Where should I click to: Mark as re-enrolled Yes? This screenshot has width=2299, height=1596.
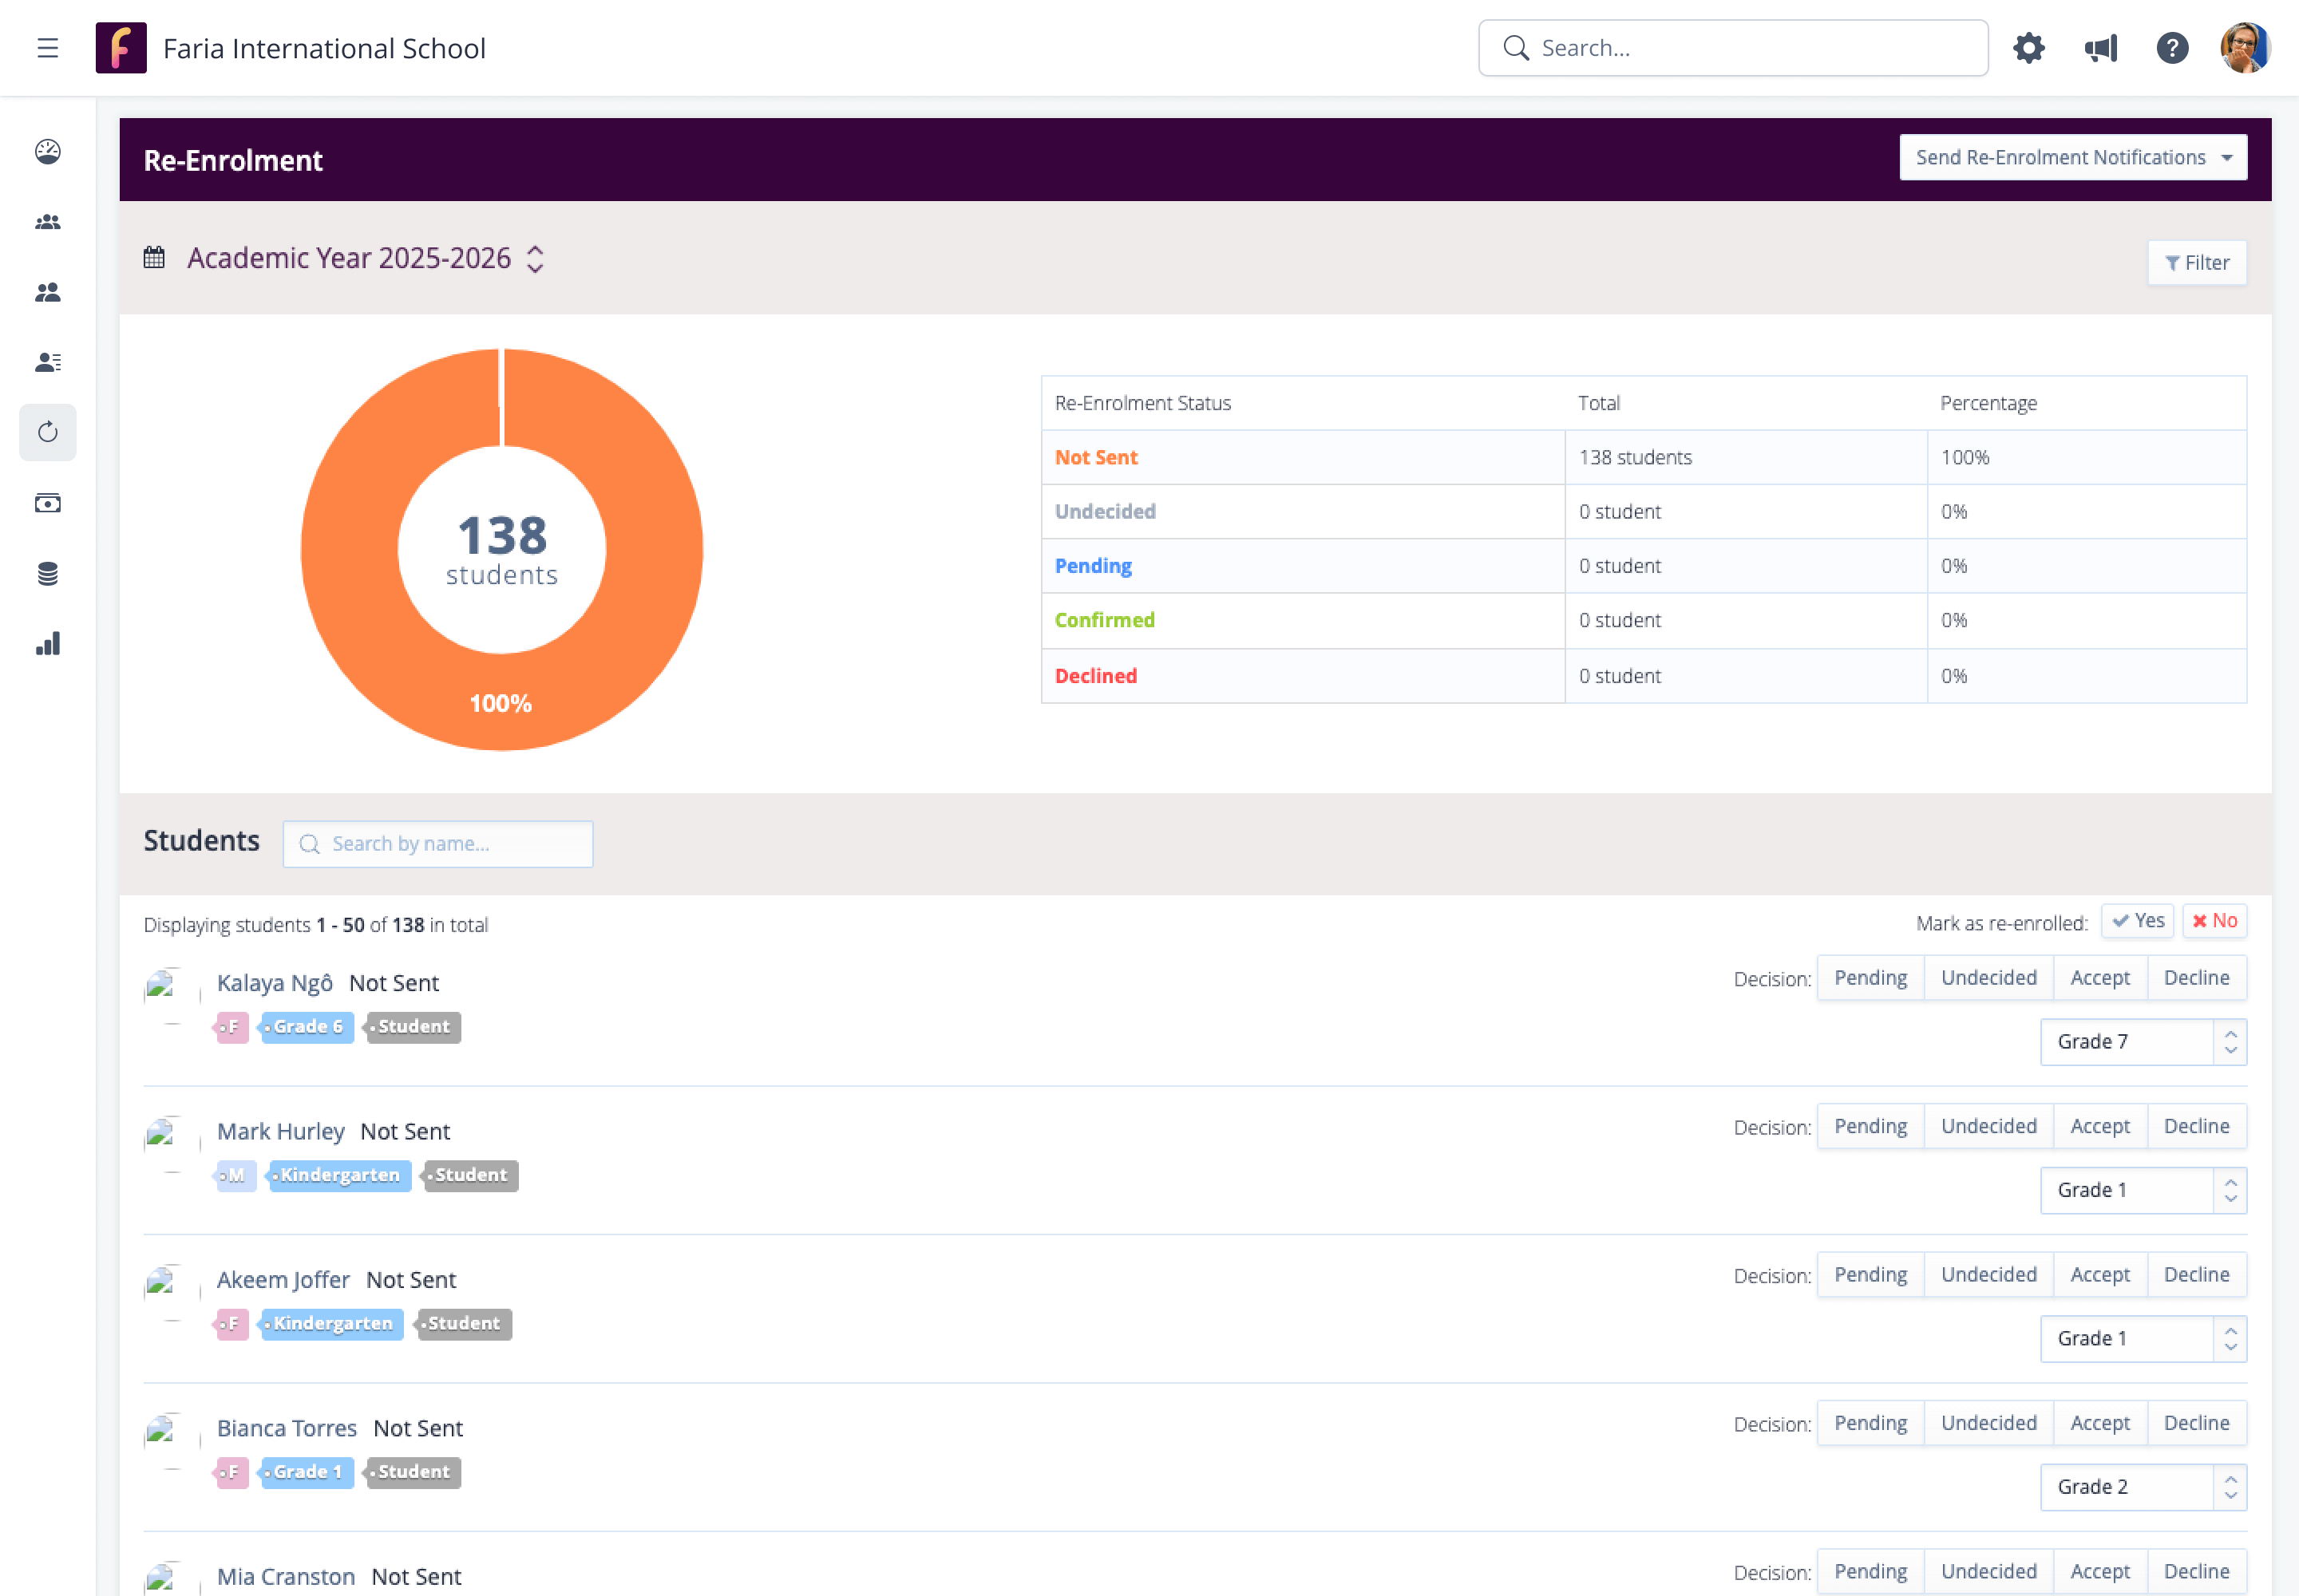pos(2138,921)
